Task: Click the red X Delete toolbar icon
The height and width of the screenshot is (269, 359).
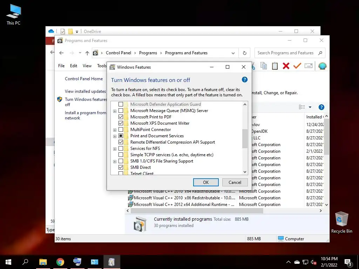Action: (x=286, y=66)
